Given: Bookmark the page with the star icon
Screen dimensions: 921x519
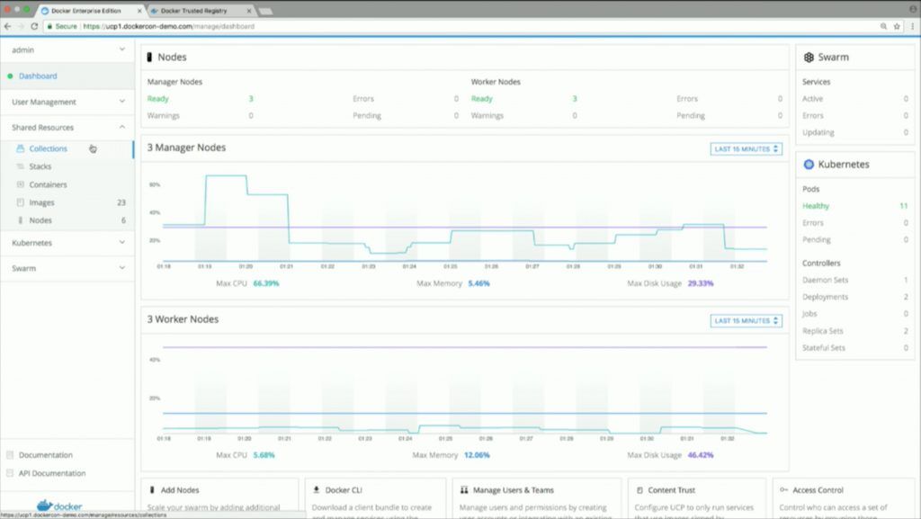Looking at the screenshot, I should click(897, 26).
